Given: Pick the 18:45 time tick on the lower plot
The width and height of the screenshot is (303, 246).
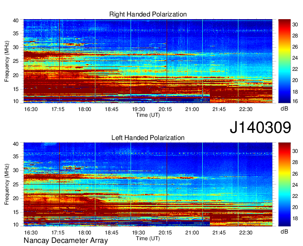Looking at the screenshot, I should click(111, 233).
